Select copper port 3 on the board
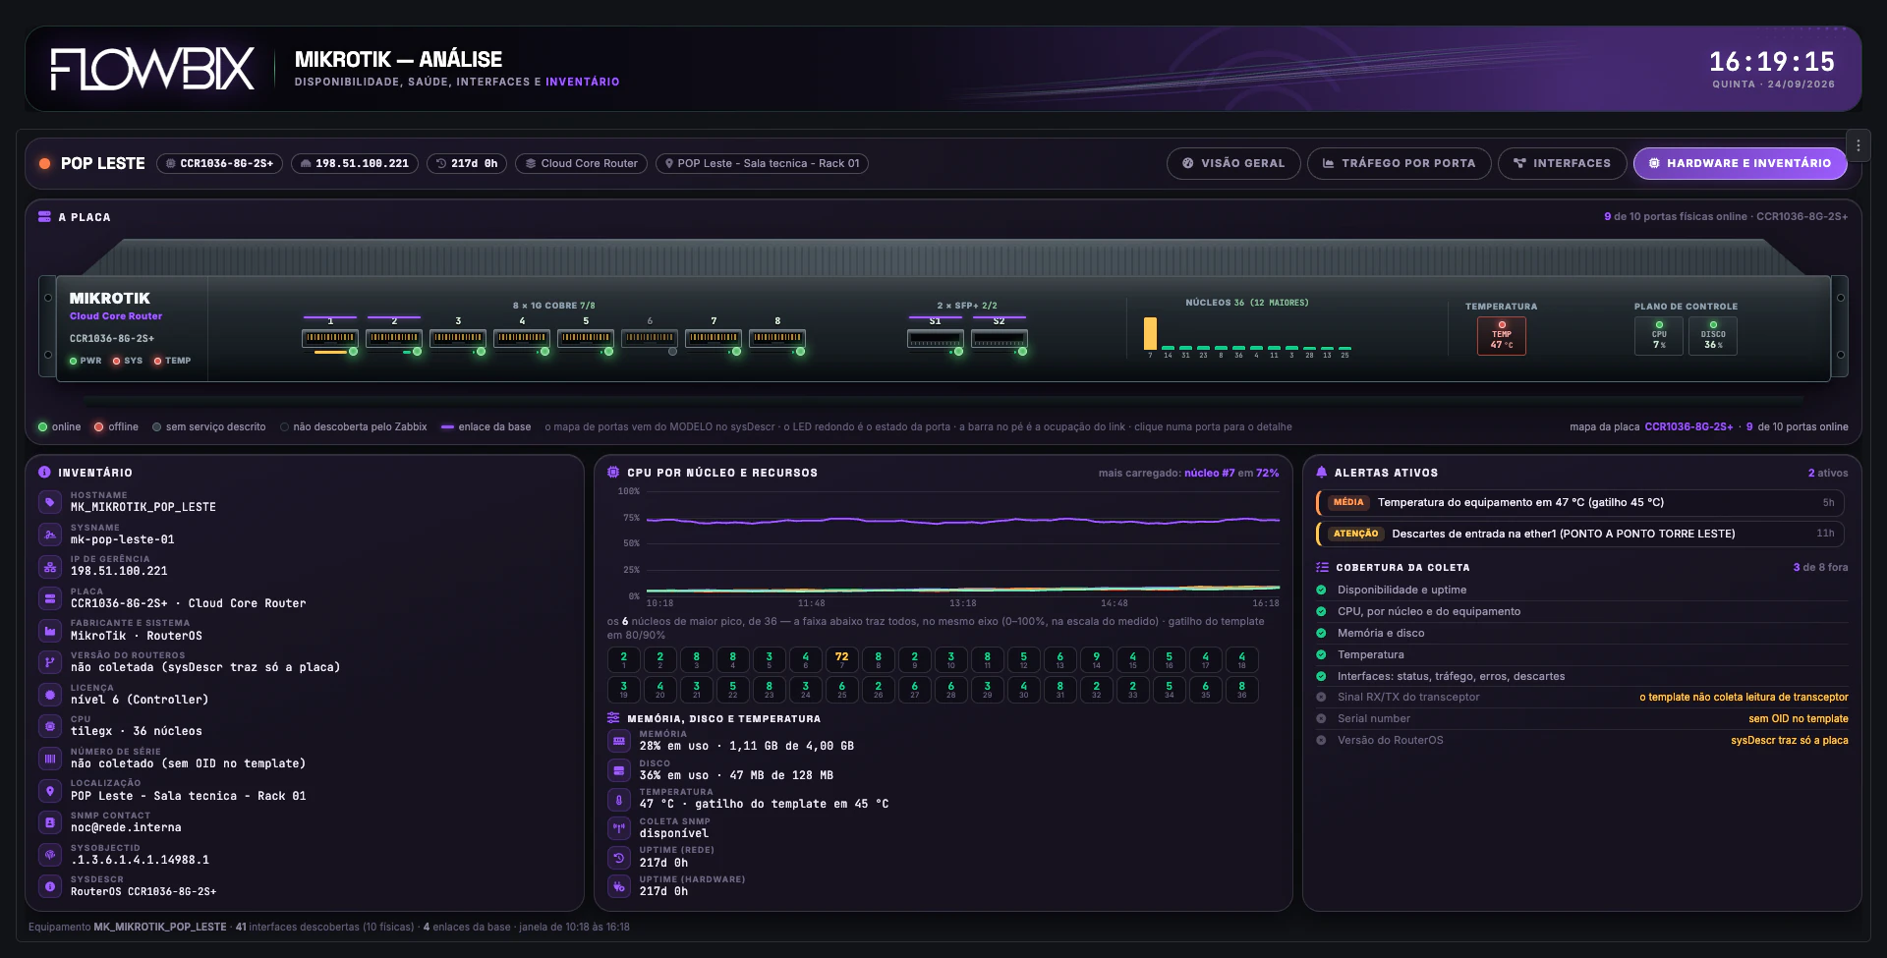Screen dimensions: 1887x958 click(458, 338)
